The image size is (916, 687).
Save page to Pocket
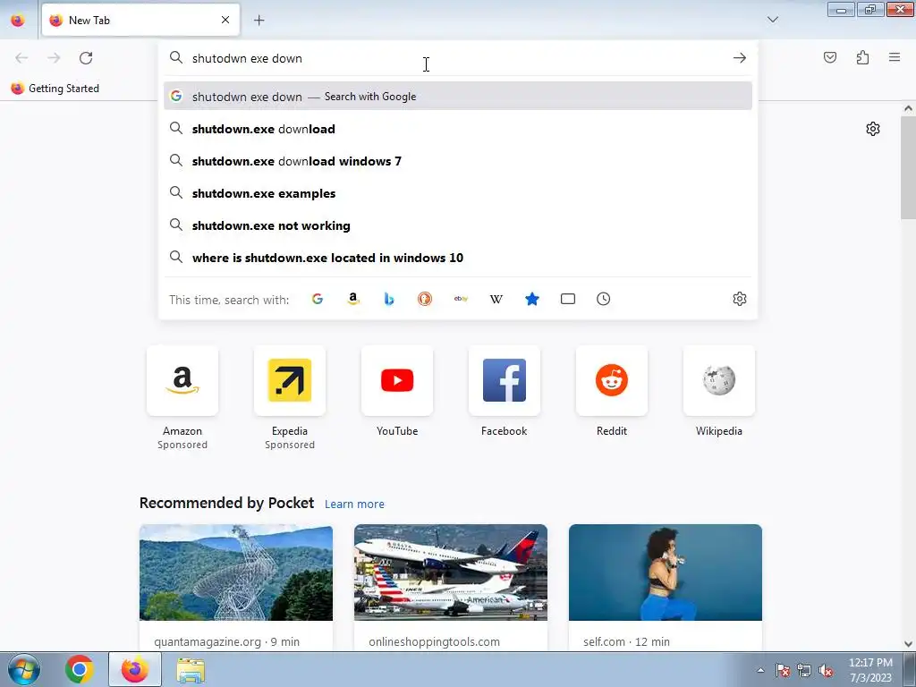coord(830,57)
